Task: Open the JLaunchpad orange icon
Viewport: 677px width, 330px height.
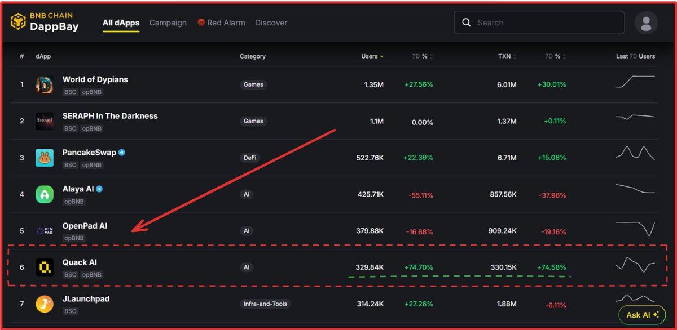Action: pos(45,304)
